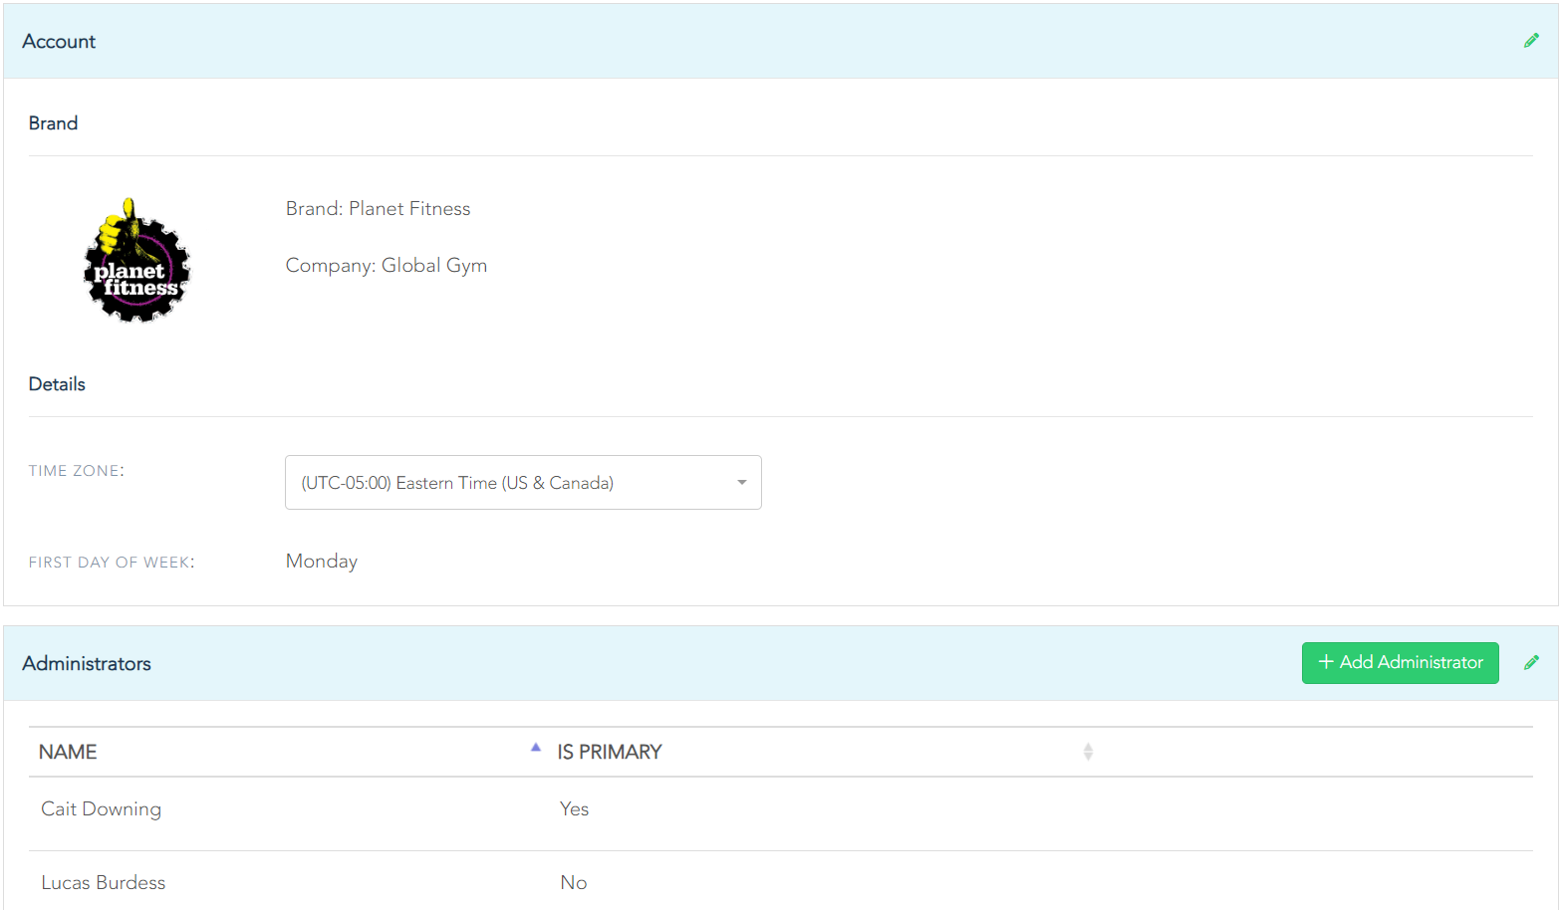
Task: Click the Add Administrator button
Action: (x=1400, y=663)
